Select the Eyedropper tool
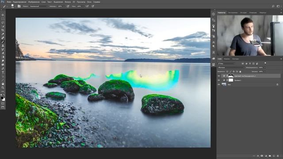Screen dimensions: 283x159 tap(3, 34)
